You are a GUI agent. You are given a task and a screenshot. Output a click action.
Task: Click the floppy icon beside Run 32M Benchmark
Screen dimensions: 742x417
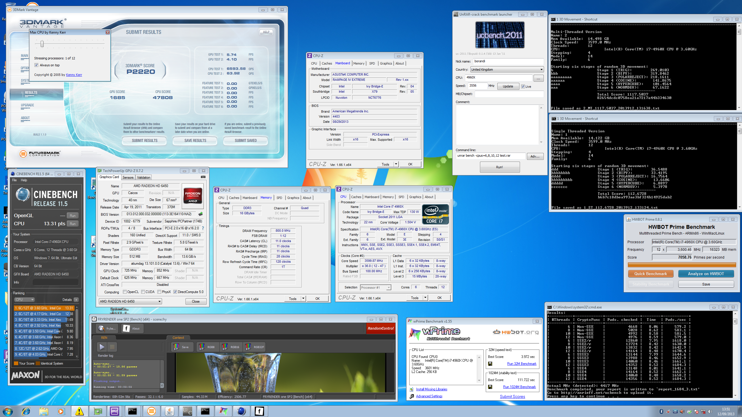[490, 364]
